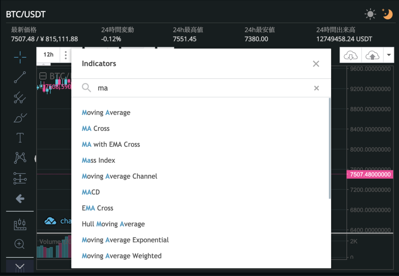Viewport: 399px width, 276px height.
Task: Click the zoom in magnifier tool
Action: coord(19,244)
